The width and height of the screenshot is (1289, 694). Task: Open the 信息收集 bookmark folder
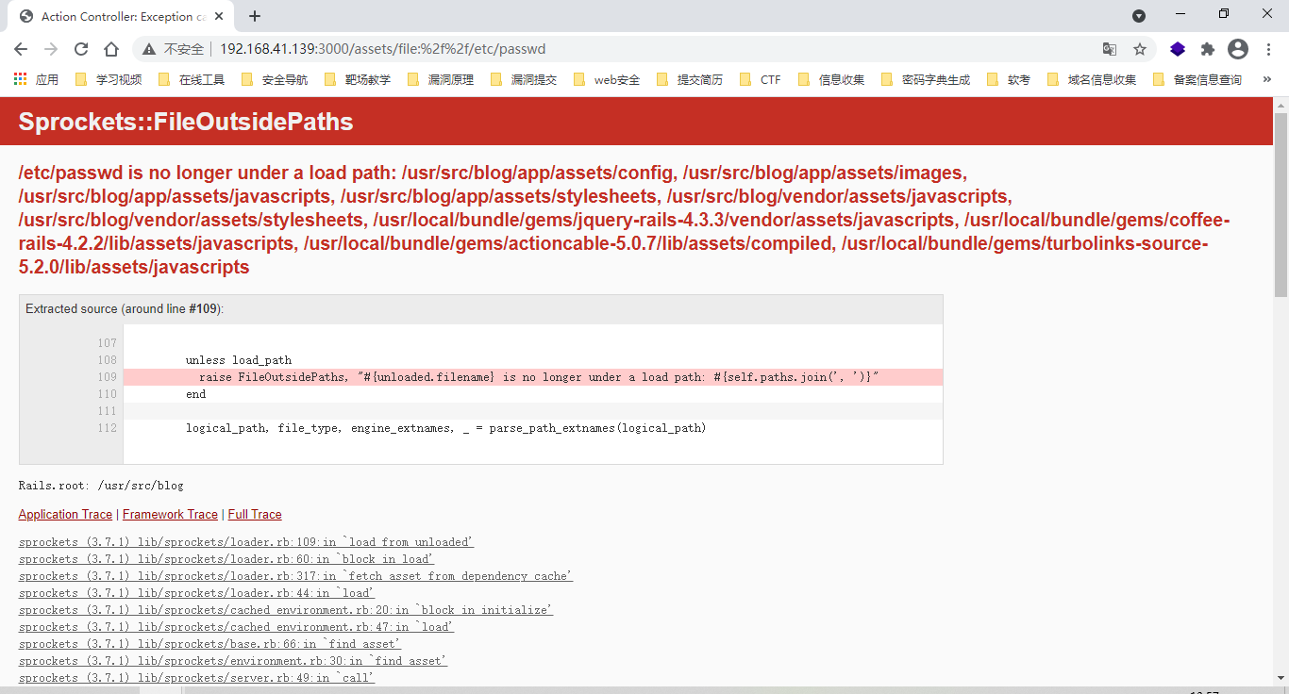(831, 79)
